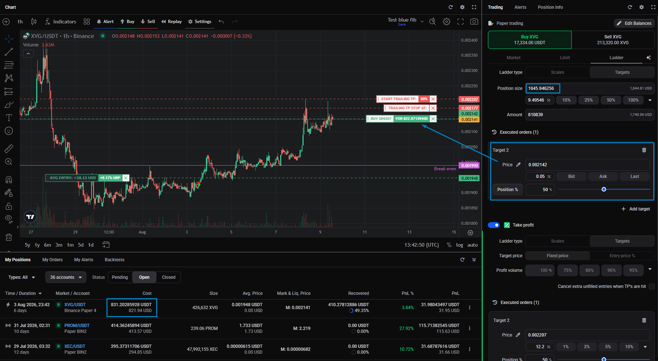658x361 pixels.
Task: Click the Position size input field
Action: pos(590,88)
